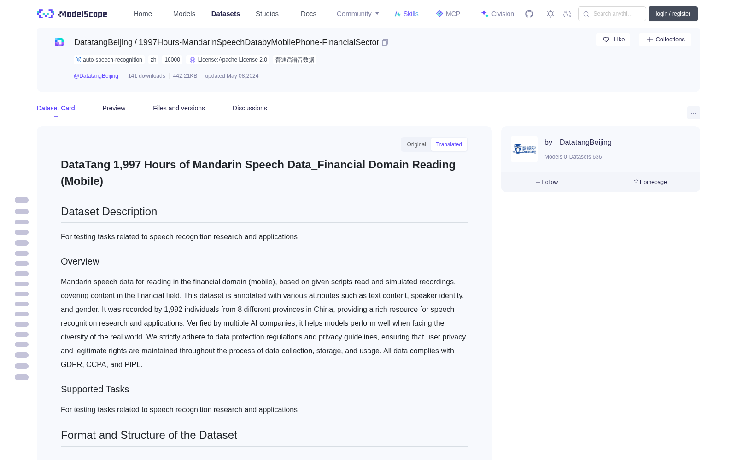Click the zh language tag
737x460 pixels.
click(153, 60)
